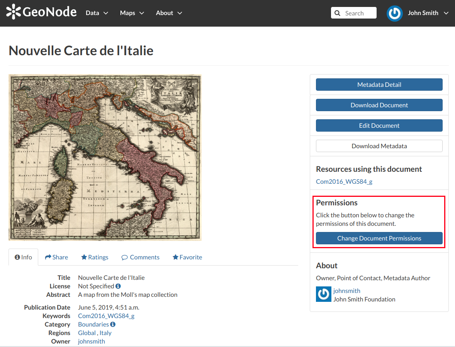Open the Data dropdown menu

pos(97,13)
